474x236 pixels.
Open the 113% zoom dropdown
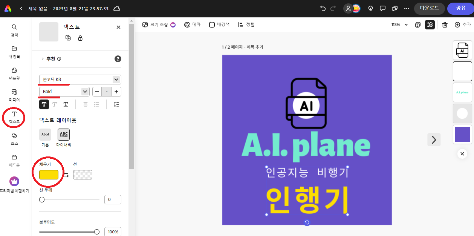[x=400, y=25]
